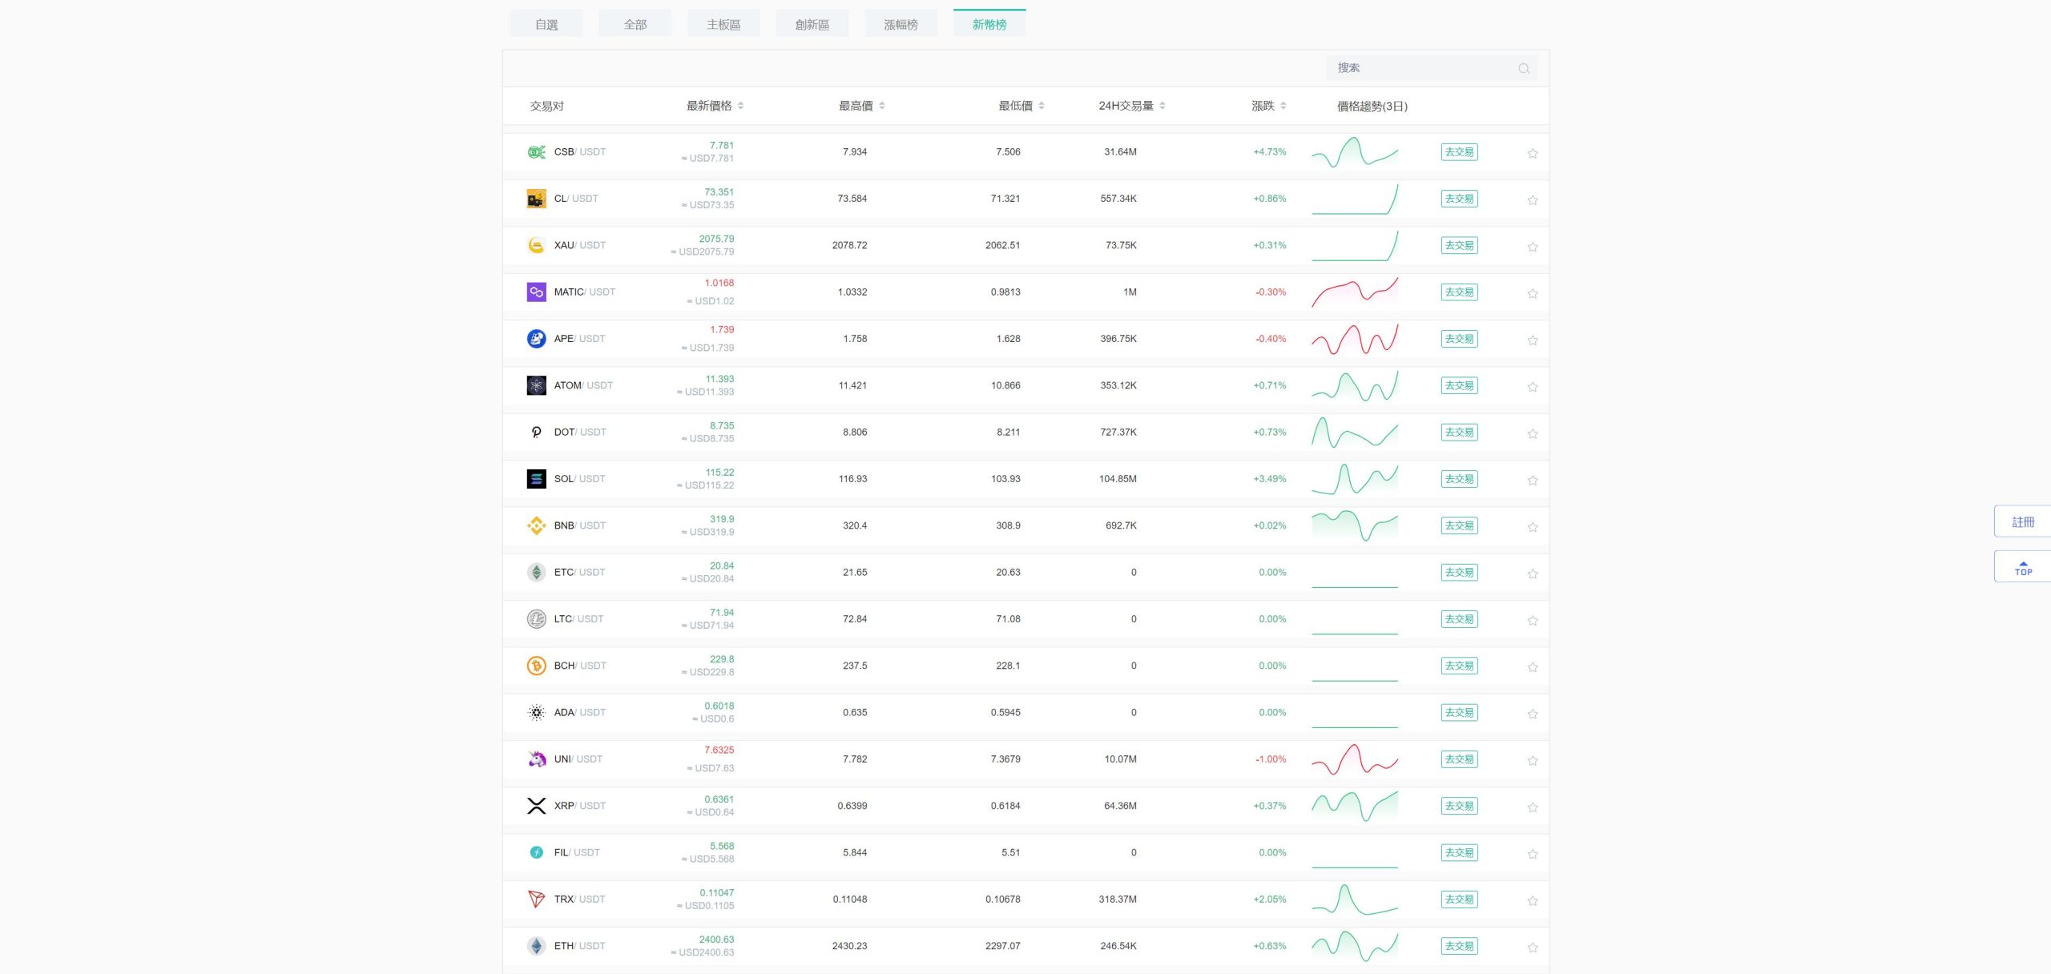Sort by 24H交易量 column arrows
Image resolution: width=2051 pixels, height=974 pixels.
(1162, 106)
